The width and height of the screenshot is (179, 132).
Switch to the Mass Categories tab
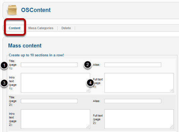point(41,28)
